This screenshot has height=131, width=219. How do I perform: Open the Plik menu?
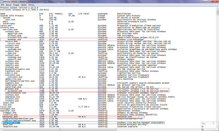2,5
